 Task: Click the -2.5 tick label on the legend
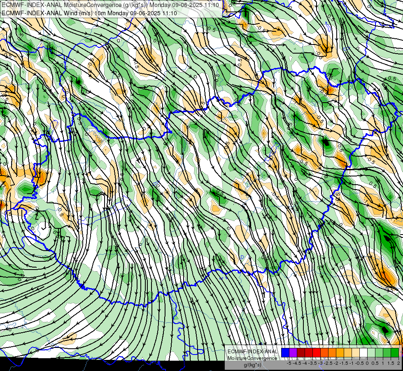pos(328,363)
